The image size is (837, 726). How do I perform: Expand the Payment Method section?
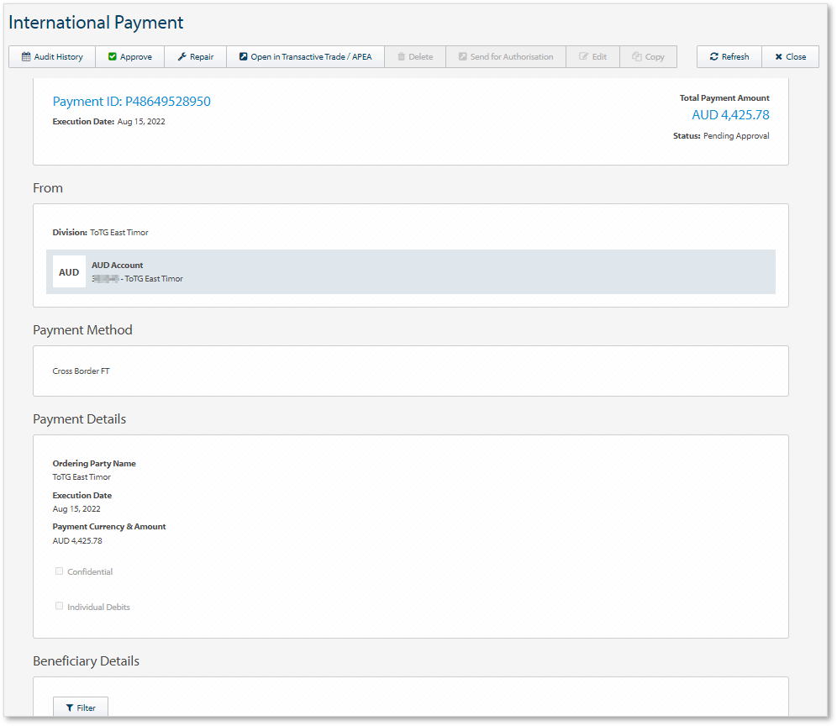(82, 329)
